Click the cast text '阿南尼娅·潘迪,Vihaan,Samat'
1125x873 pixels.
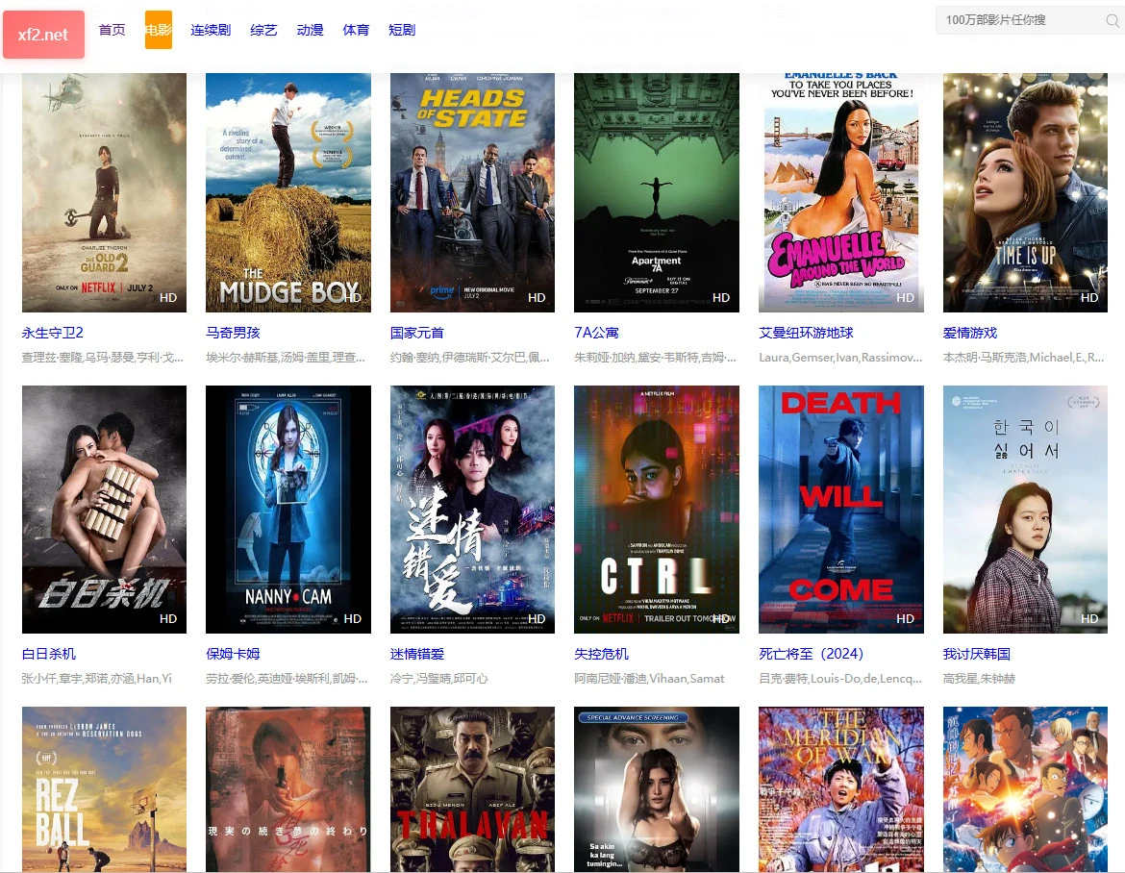(x=649, y=679)
